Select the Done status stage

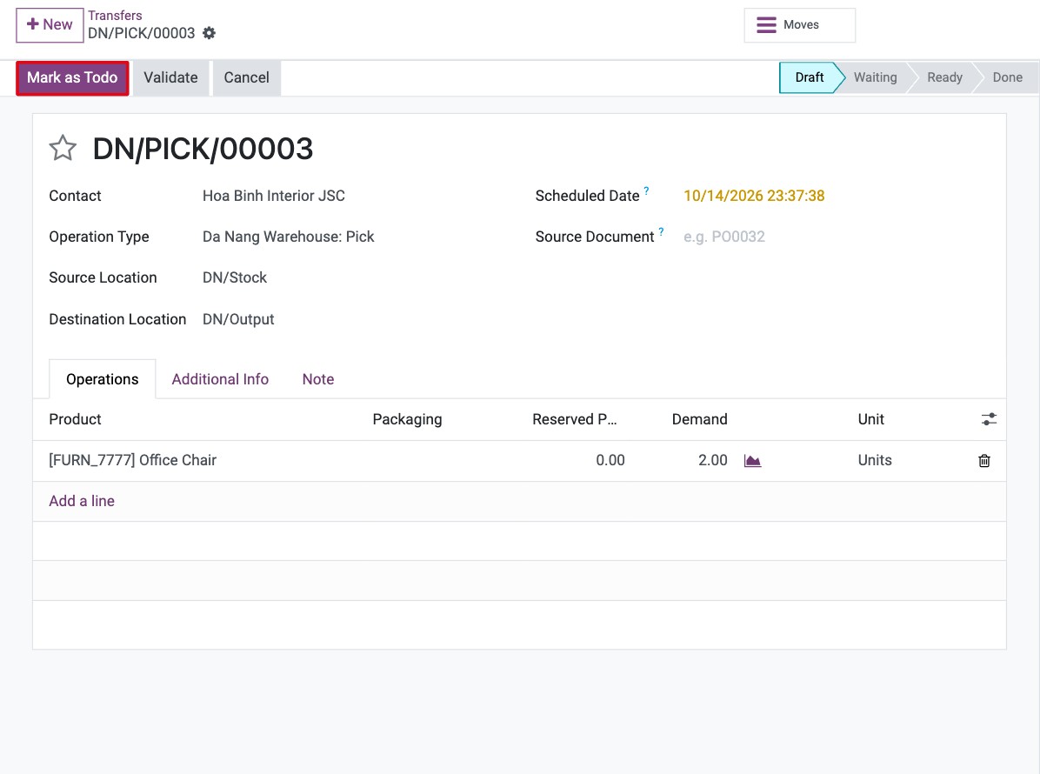pos(1008,77)
